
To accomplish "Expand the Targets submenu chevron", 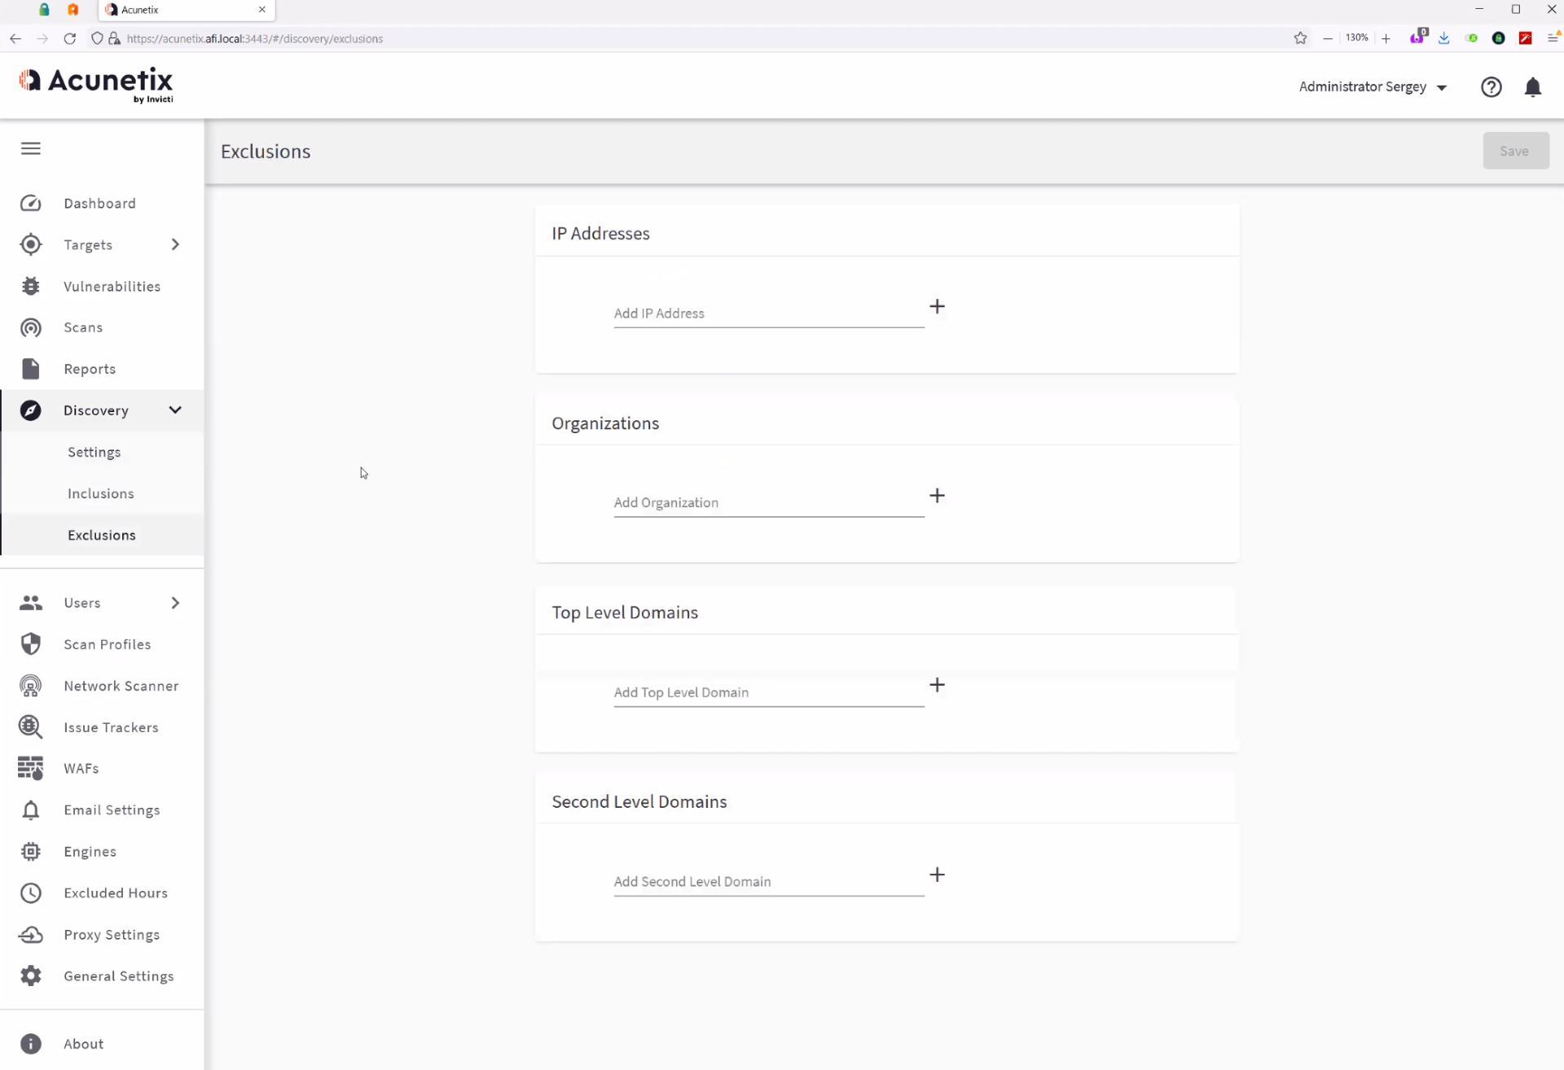I will point(175,244).
